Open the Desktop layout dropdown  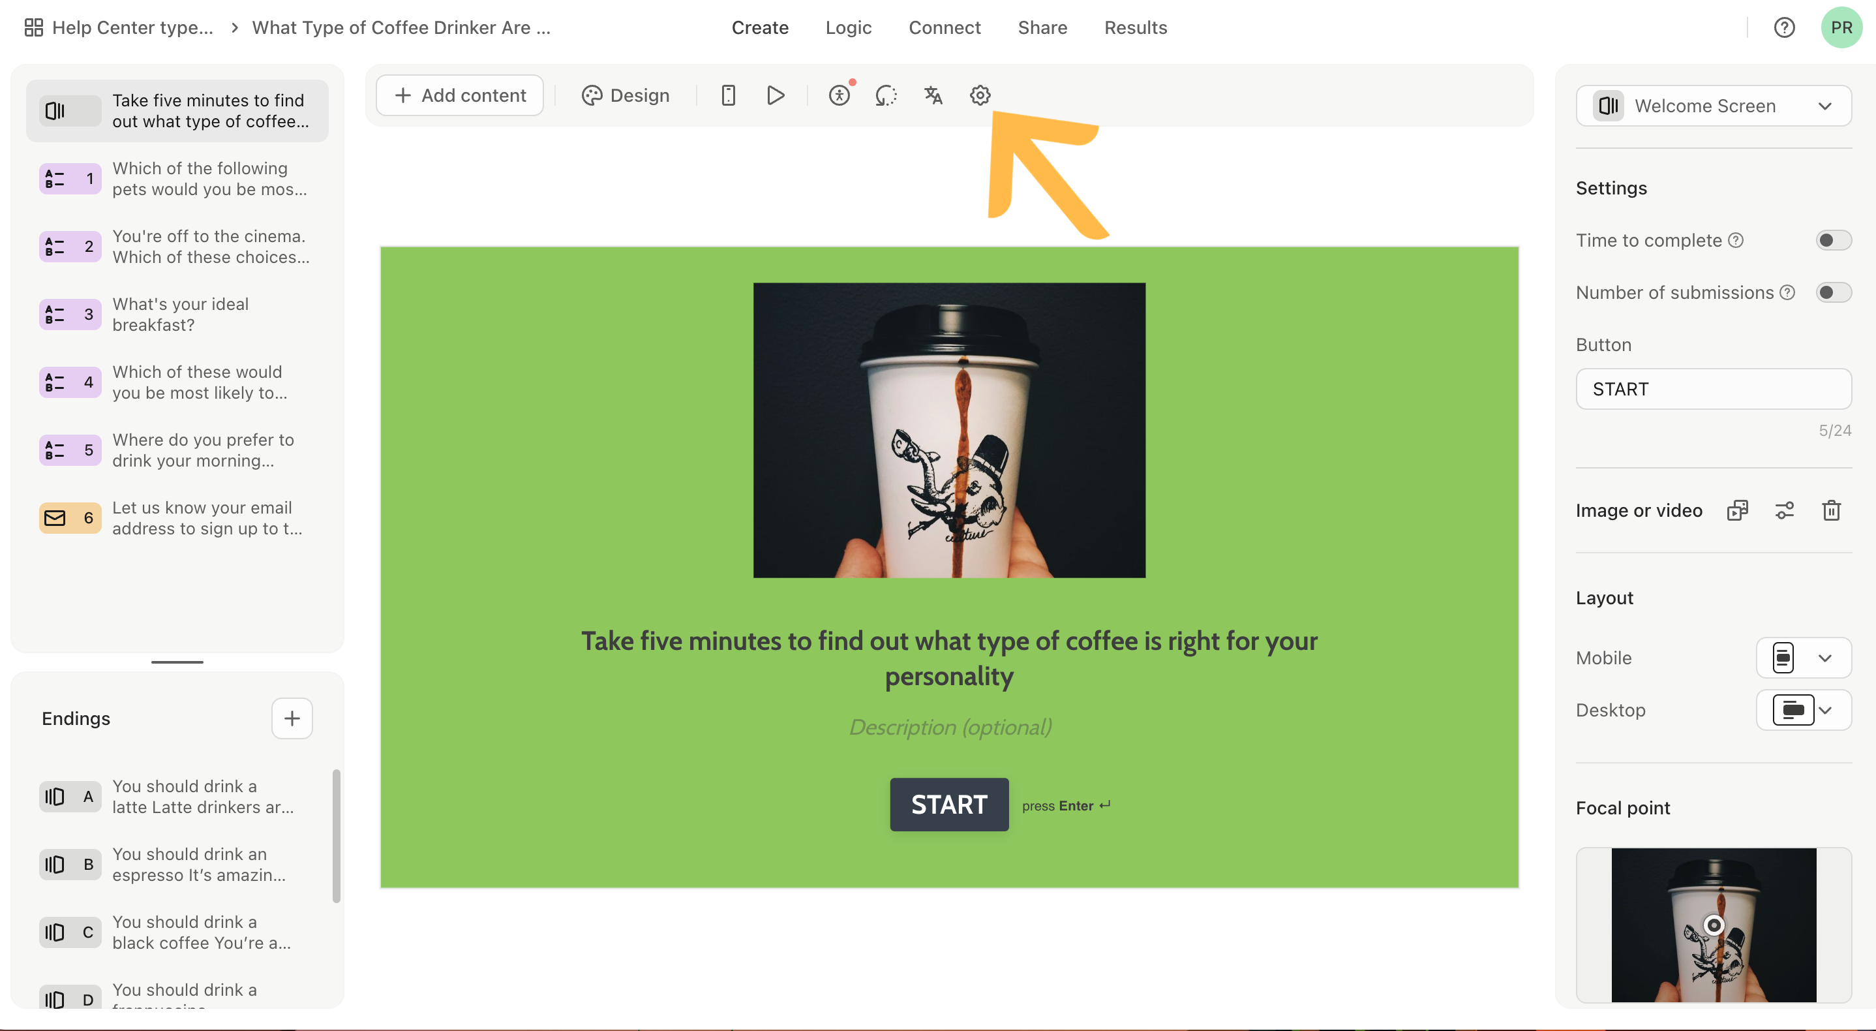click(x=1804, y=711)
